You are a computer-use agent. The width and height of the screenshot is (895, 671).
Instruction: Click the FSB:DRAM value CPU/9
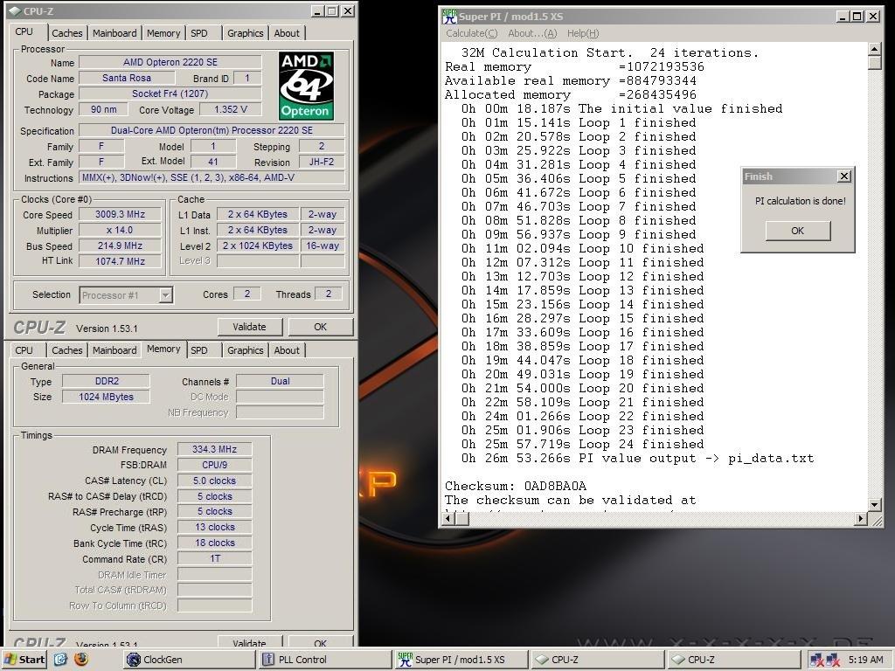214,465
